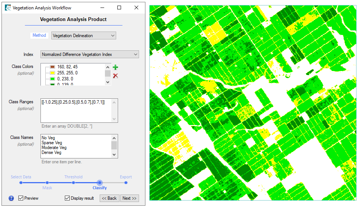This screenshot has width=359, height=208.
Task: Jump to the Select Data workflow step
Action: [21, 183]
